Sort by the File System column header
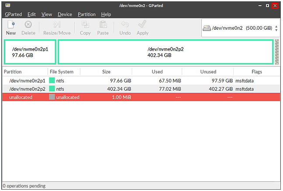Screen dimensions: 283x191 tap(64, 72)
